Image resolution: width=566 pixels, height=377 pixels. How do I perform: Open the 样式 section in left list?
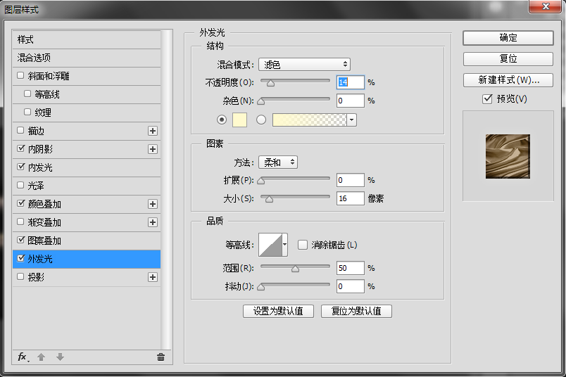coord(87,39)
